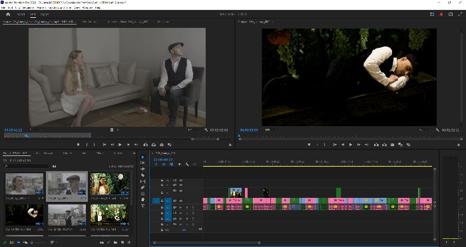Select the Slip tool
The height and width of the screenshot is (247, 466).
[x=142, y=181]
